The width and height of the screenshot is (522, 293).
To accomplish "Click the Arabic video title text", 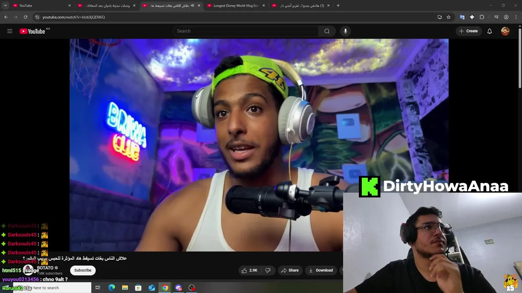I will click(75, 258).
